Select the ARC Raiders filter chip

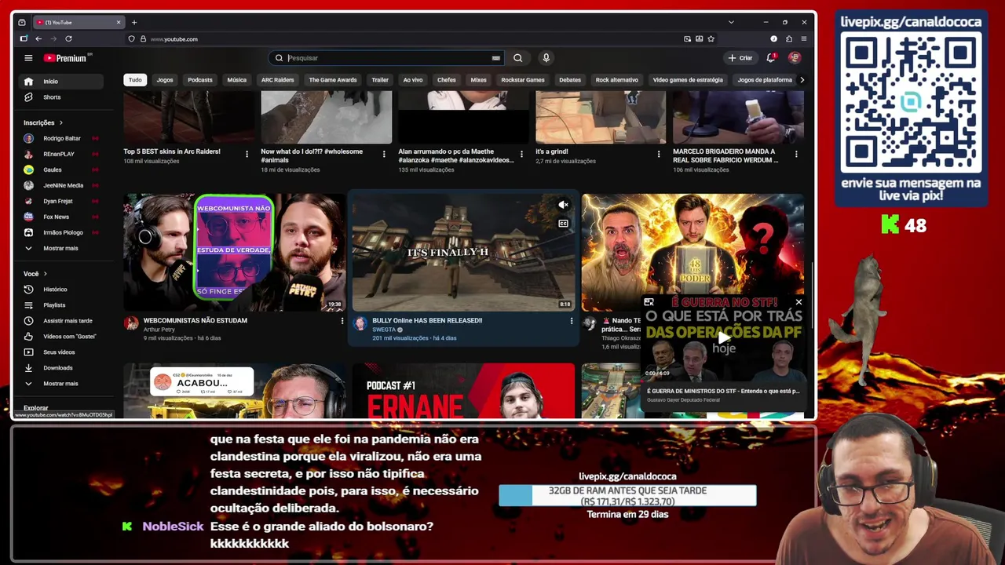tap(277, 80)
